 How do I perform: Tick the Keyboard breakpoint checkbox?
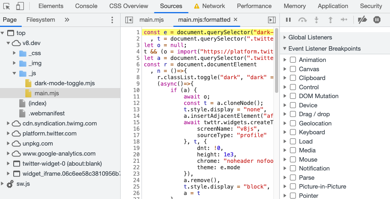pyautogui.click(x=293, y=132)
